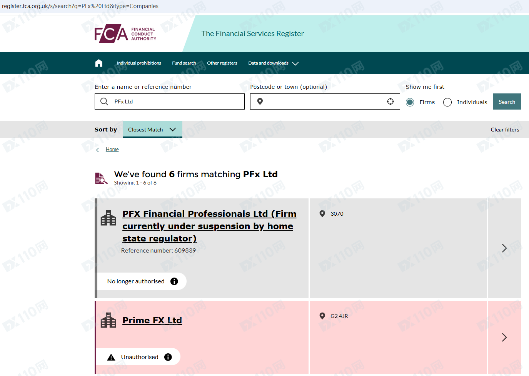Open info icon beside Unauthorised
Screen dimensions: 529x376
(x=168, y=357)
